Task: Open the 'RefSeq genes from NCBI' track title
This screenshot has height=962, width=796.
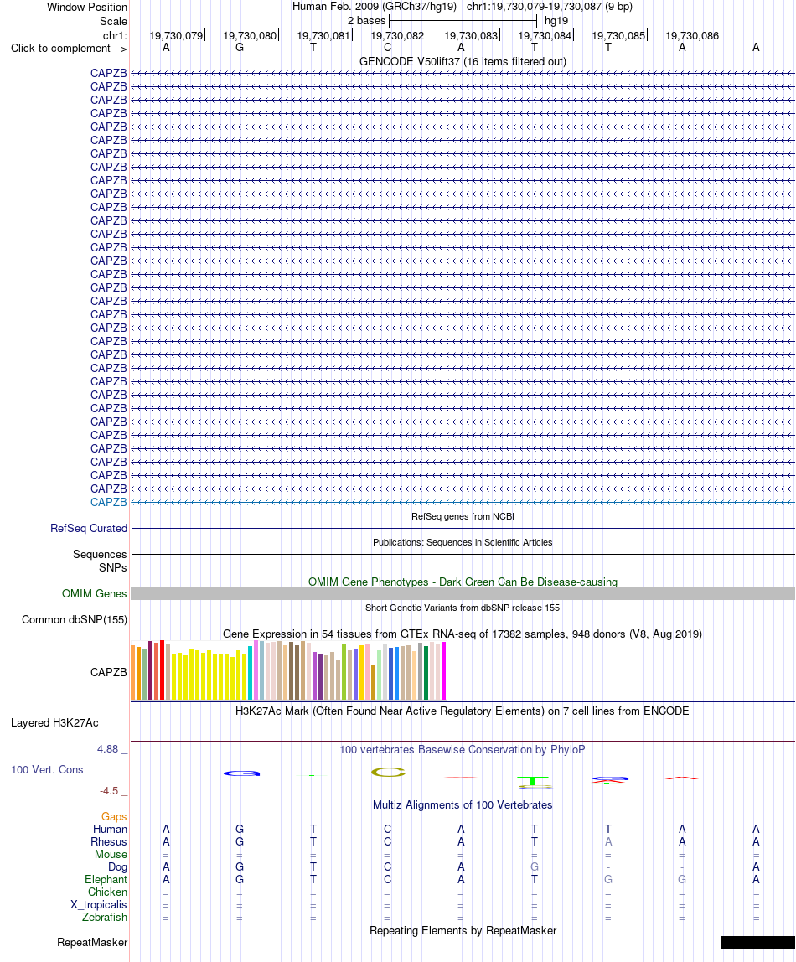Action: coord(463,516)
